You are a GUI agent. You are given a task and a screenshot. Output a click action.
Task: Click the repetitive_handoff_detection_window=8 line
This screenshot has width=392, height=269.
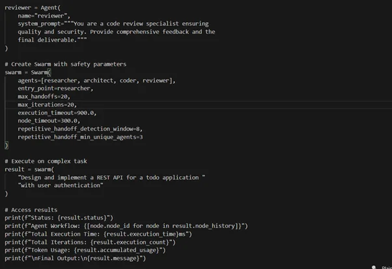pyautogui.click(x=79, y=129)
